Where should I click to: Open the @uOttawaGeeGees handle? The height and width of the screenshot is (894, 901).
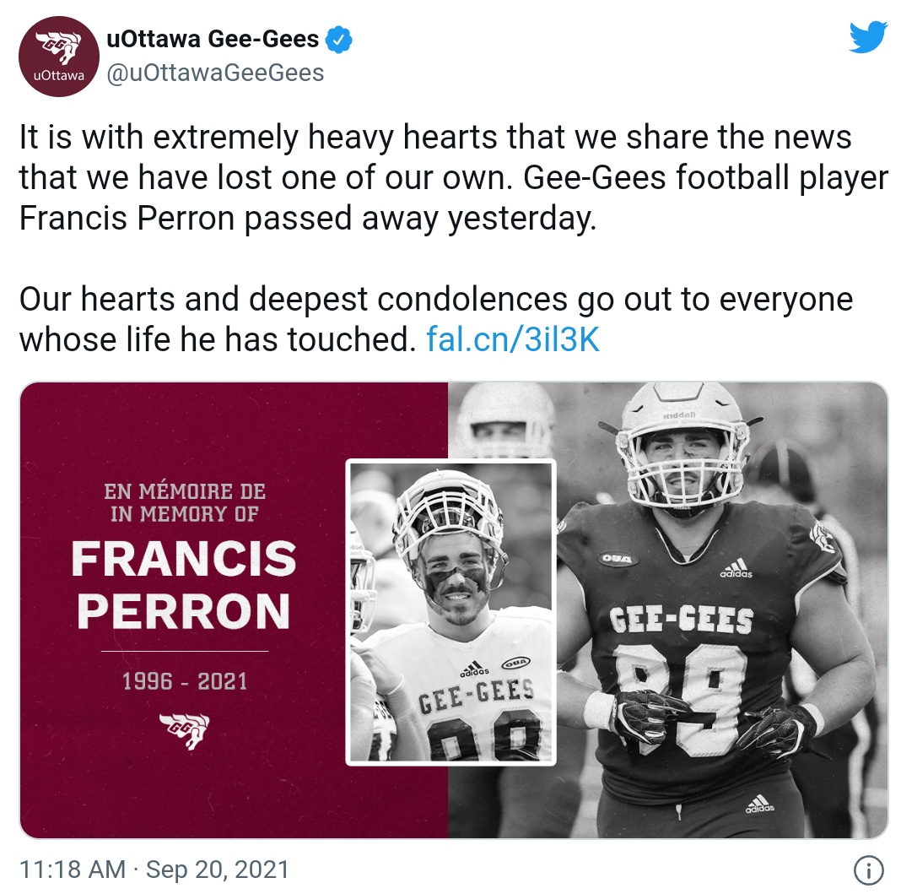[x=215, y=73]
